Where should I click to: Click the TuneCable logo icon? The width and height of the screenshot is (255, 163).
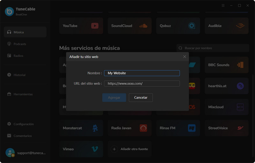click(9, 11)
